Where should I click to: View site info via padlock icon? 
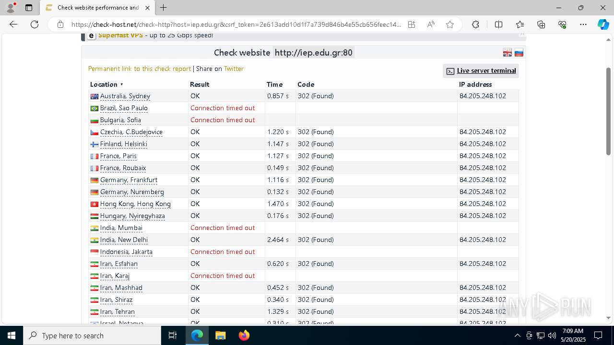tap(60, 24)
